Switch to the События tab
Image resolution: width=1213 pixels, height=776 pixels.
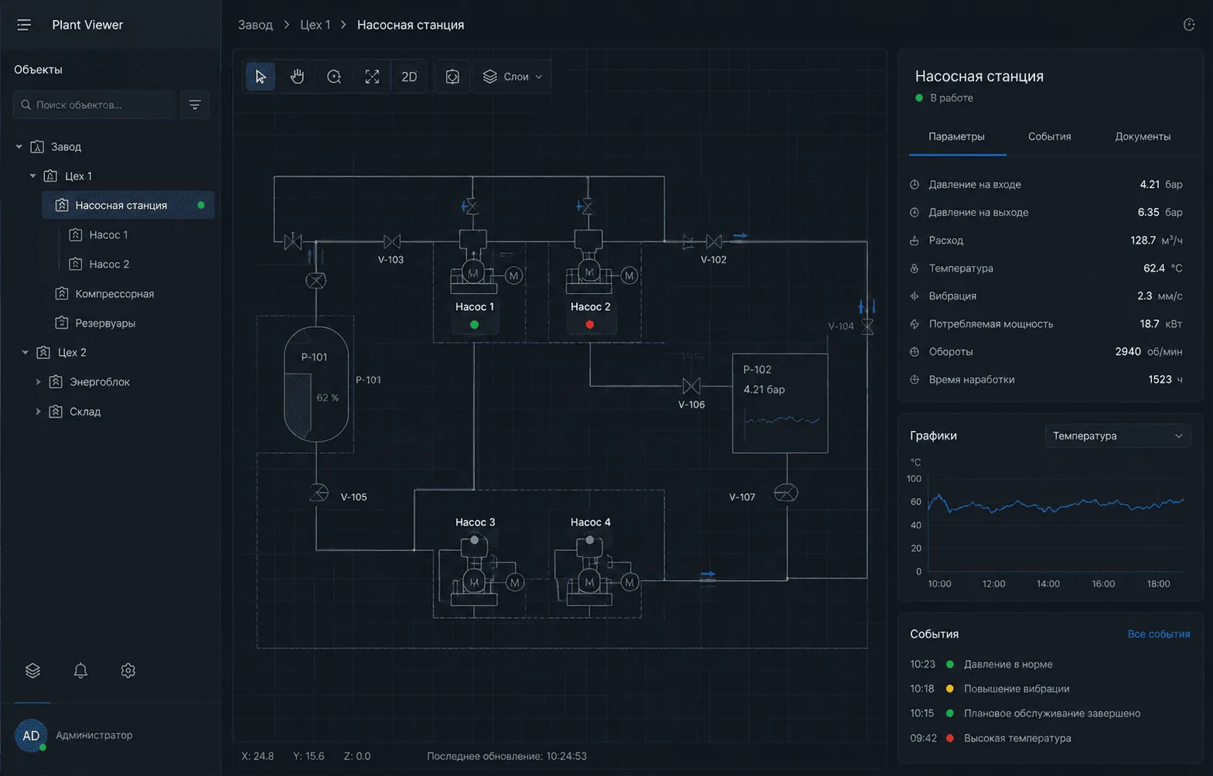click(1049, 137)
